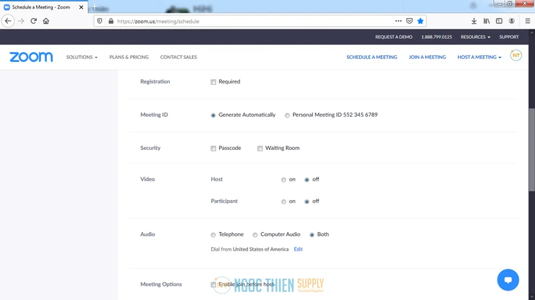The width and height of the screenshot is (535, 300).
Task: Click the browser back arrow
Action: pyautogui.click(x=8, y=21)
